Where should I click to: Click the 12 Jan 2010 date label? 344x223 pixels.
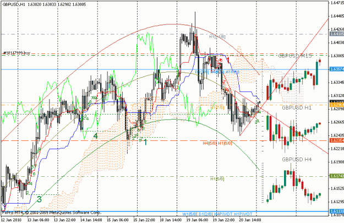(11, 220)
